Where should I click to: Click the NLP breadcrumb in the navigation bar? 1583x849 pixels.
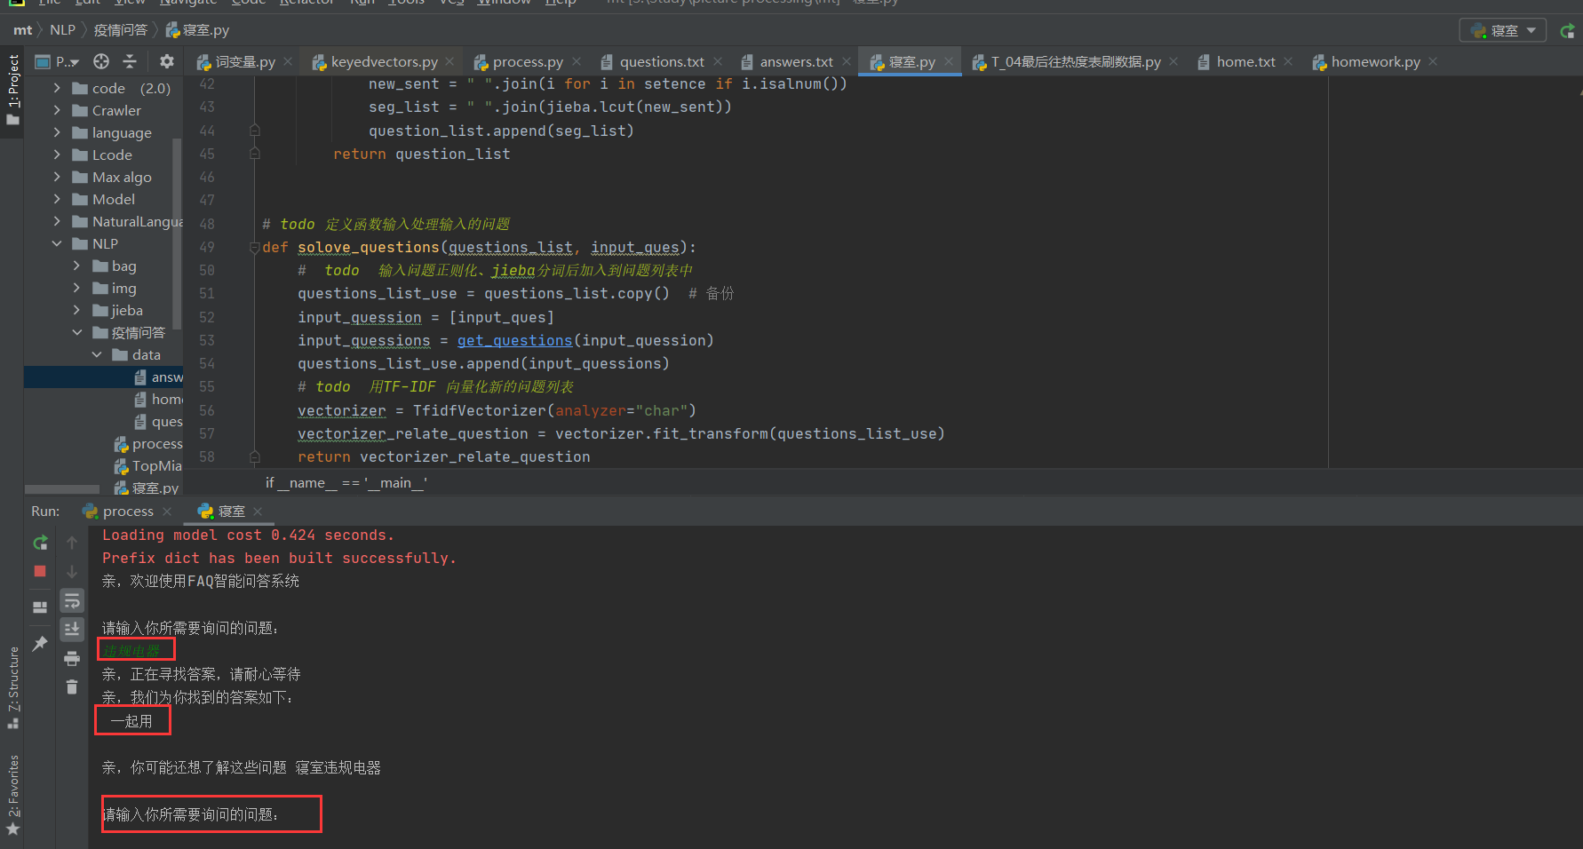[62, 30]
